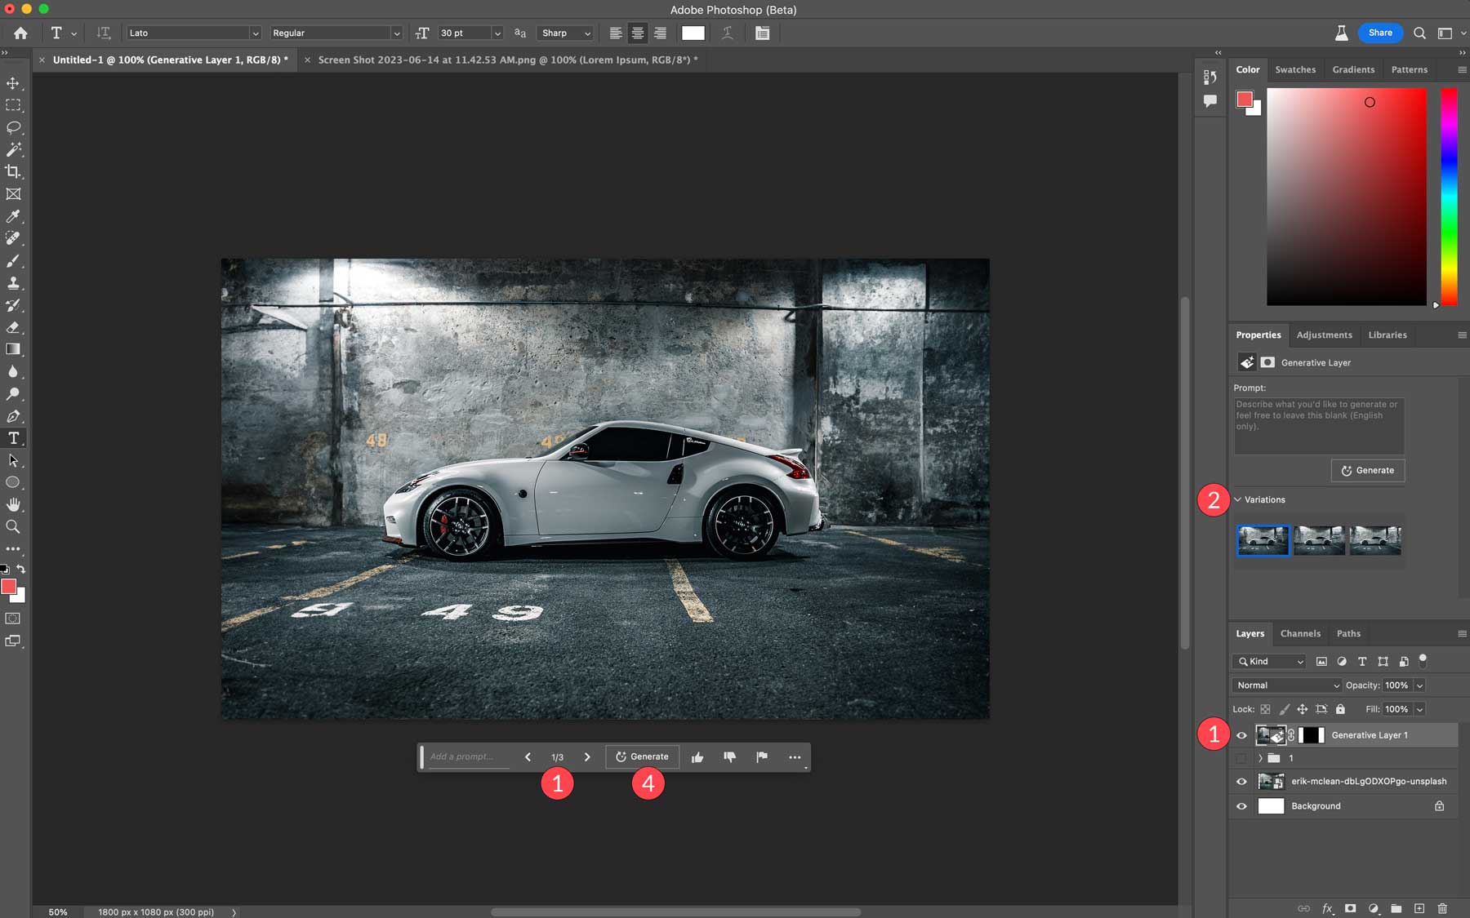
Task: Switch to the Channels tab
Action: [1300, 633]
